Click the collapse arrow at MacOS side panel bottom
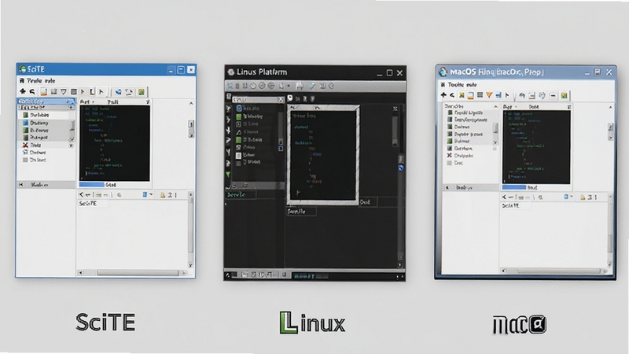The image size is (629, 354). coord(447,187)
